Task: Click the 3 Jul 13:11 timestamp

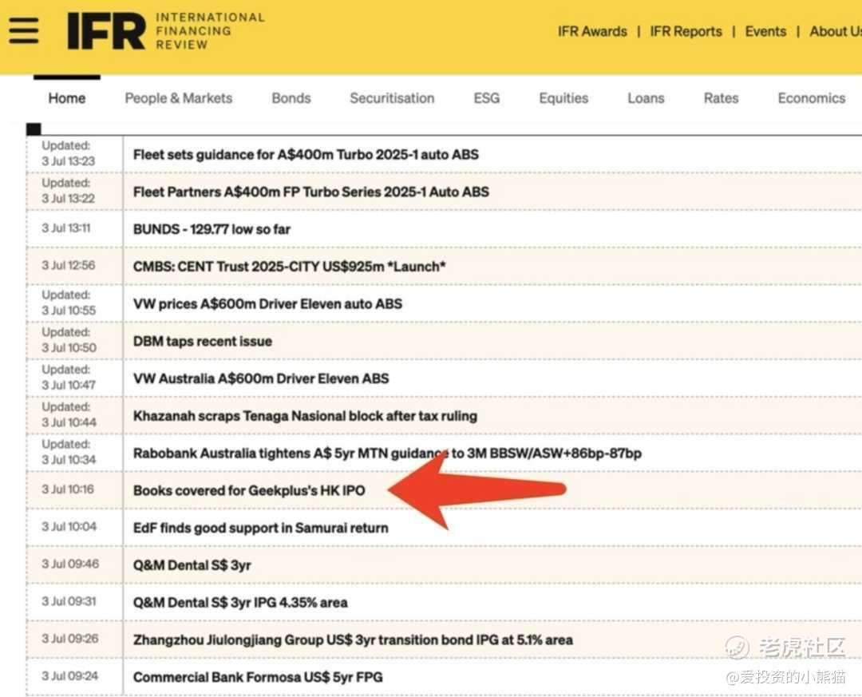Action: (x=66, y=228)
